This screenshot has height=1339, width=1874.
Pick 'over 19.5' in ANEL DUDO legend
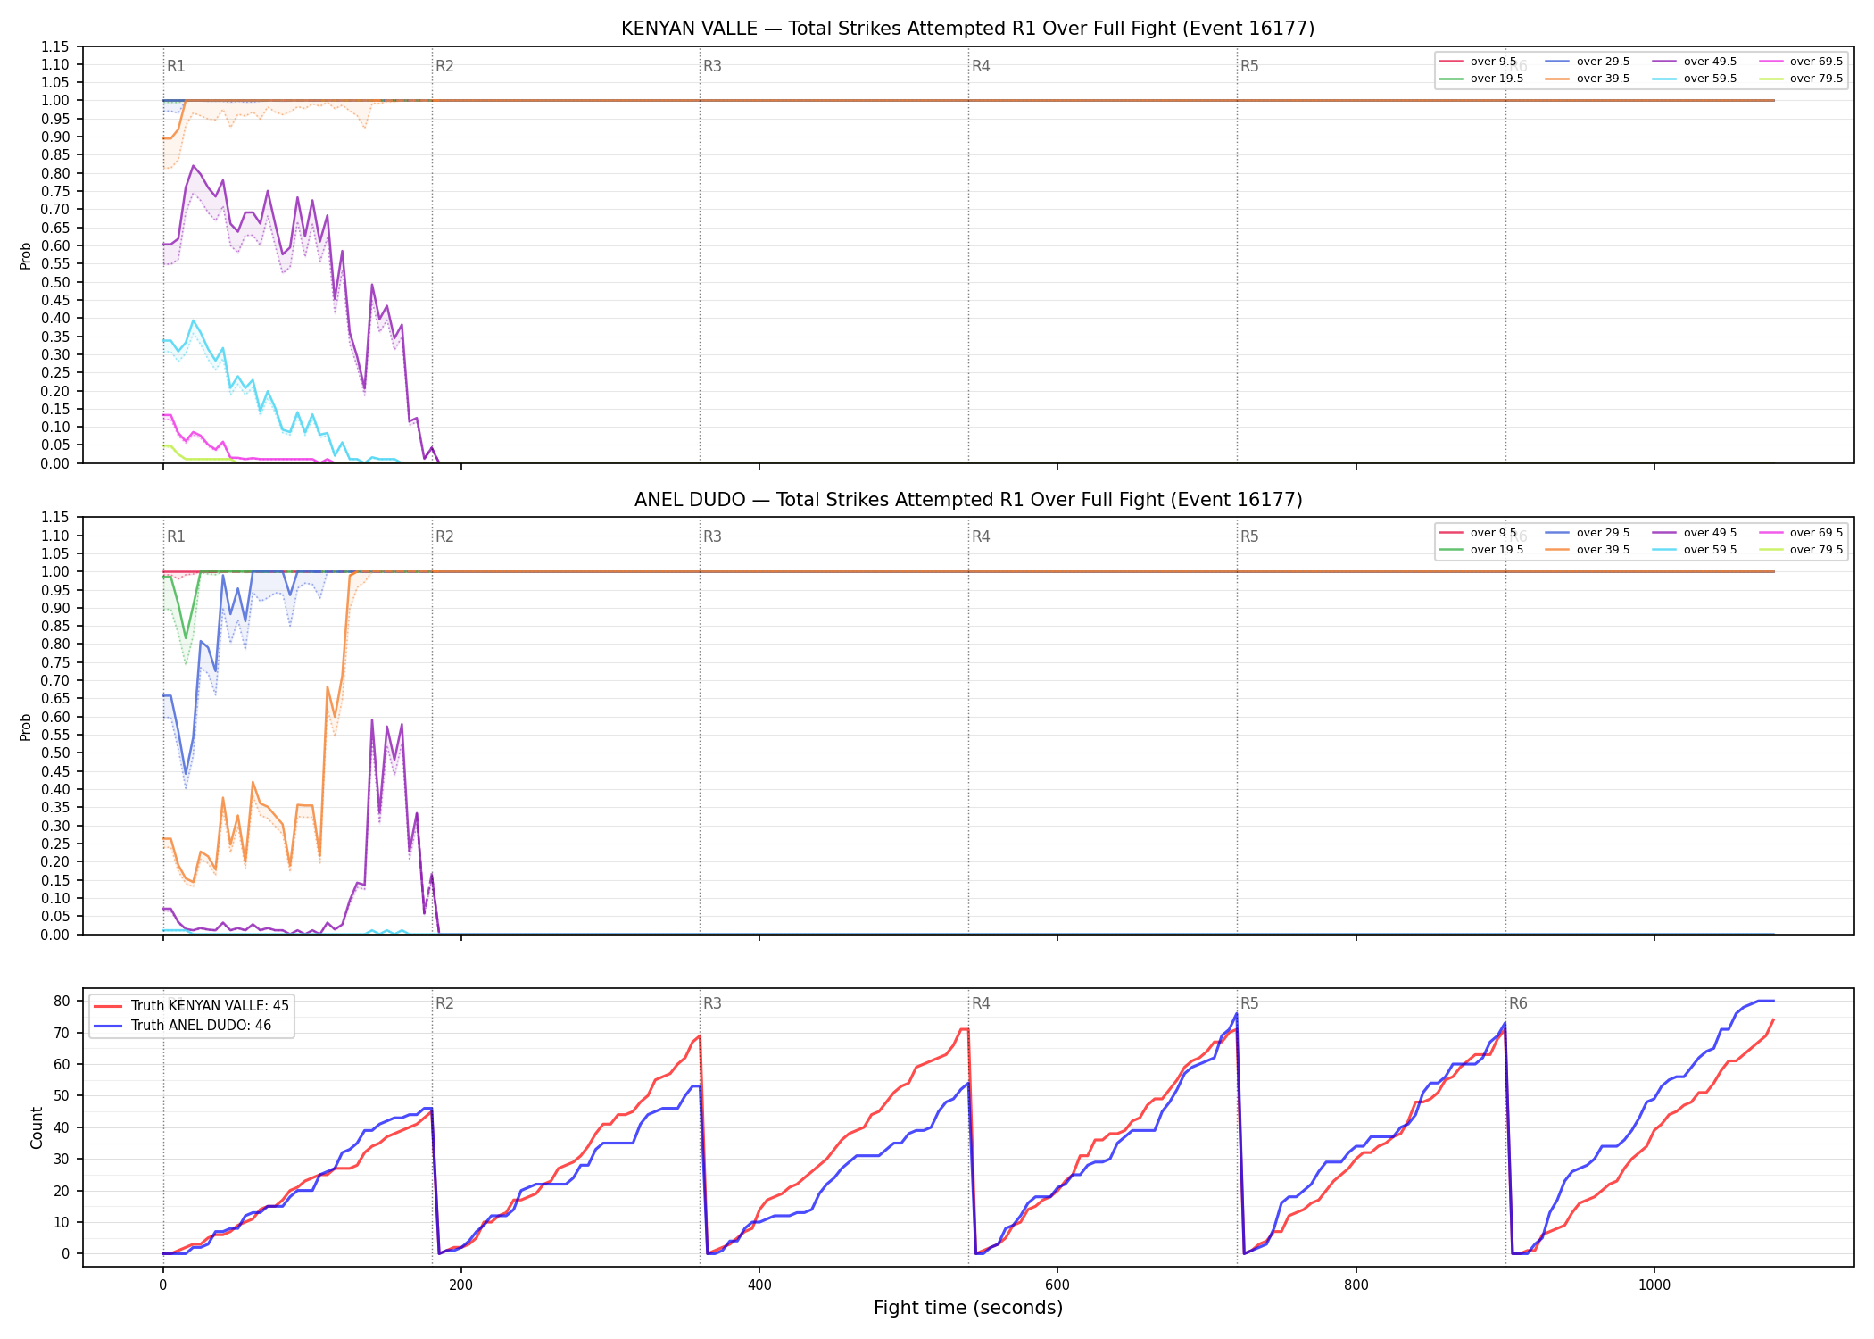tap(1497, 550)
